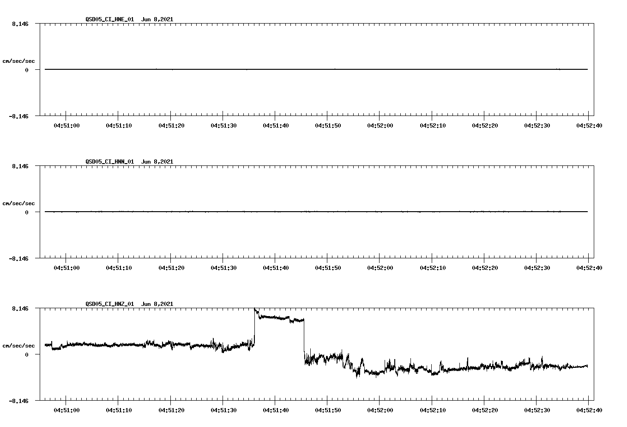Click 04:51:30 time label under HNN plot

point(223,268)
